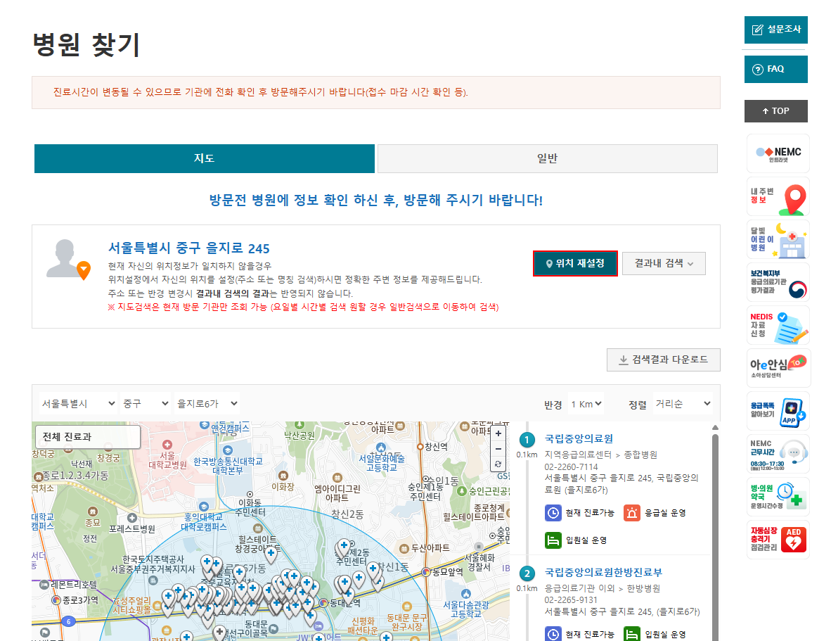
Task: Click the 전체 진료과 department selector
Action: (x=88, y=437)
